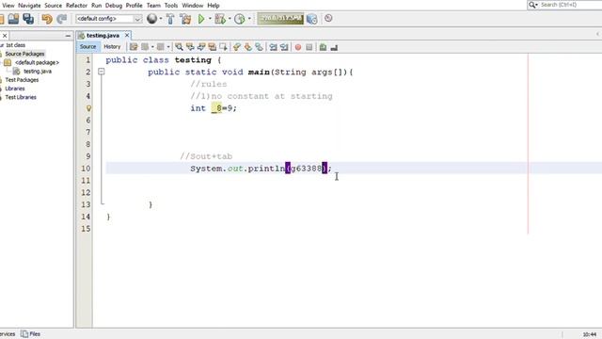Click the Redo arrow icon
The width and height of the screenshot is (602, 339).
coord(61,19)
